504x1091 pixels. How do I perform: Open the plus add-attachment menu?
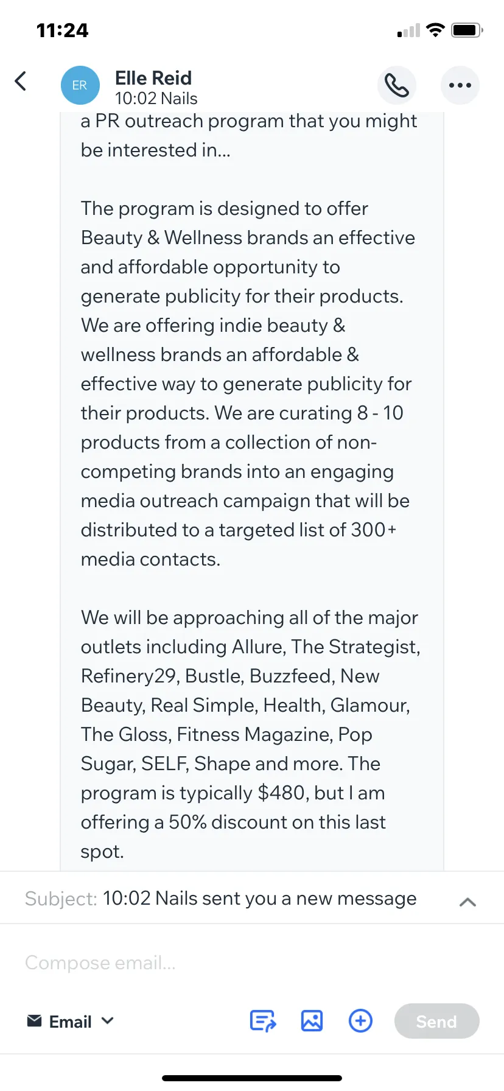click(360, 1021)
